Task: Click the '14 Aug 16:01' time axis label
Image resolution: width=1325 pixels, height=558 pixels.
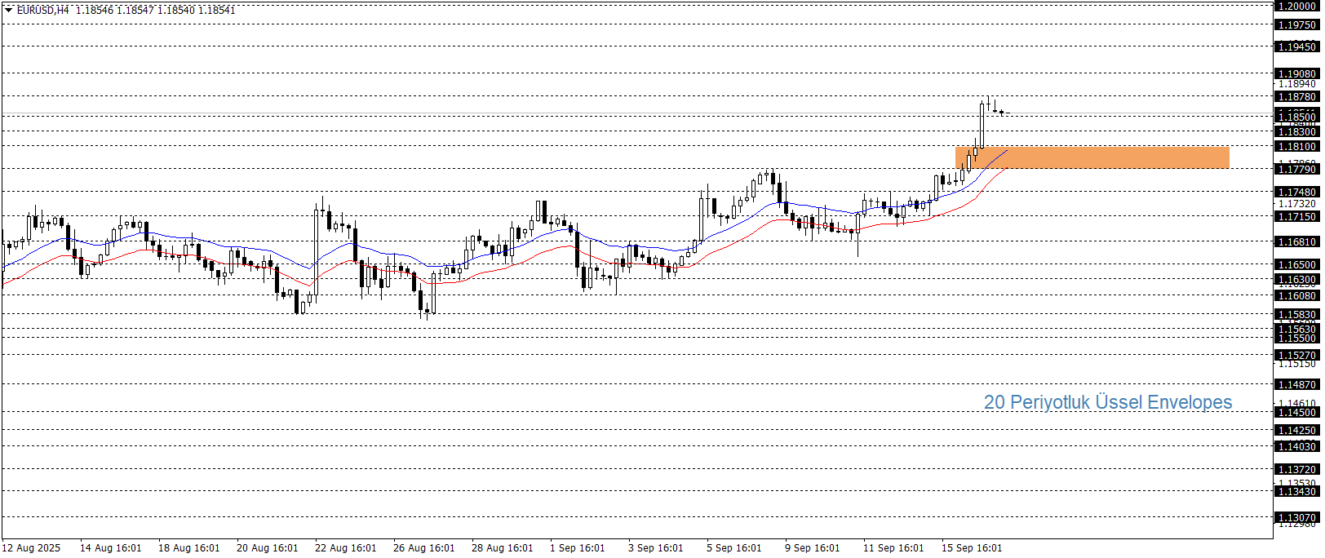Action: click(110, 547)
